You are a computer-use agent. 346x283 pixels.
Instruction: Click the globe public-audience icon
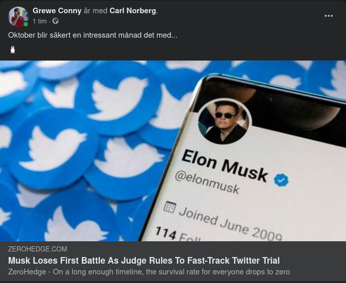click(x=55, y=21)
